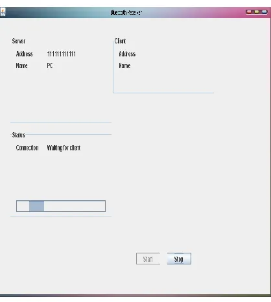Click the indeterminate progress bar

[61, 206]
